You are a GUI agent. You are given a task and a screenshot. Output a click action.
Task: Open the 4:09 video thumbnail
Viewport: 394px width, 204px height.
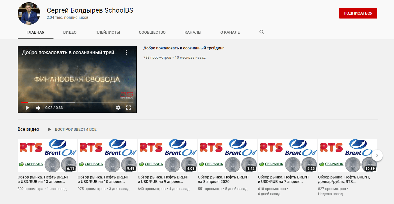point(167,155)
